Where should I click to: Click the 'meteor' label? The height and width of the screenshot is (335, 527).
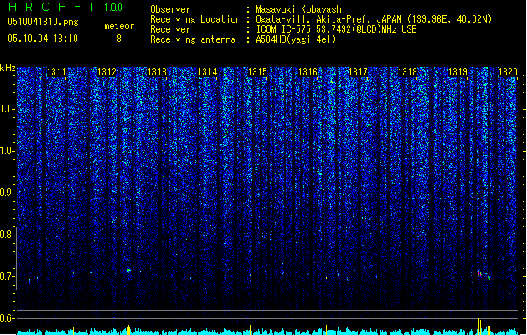119,26
